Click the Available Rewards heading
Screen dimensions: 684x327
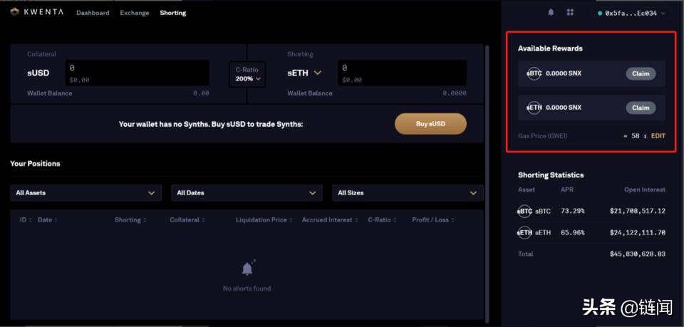point(550,48)
